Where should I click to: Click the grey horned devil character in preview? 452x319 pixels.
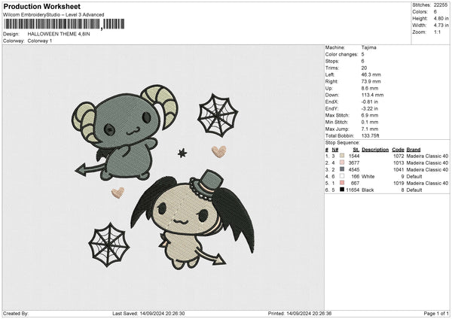click(124, 132)
